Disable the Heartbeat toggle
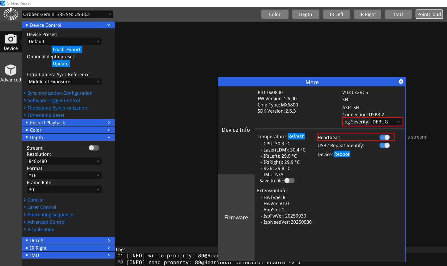The width and height of the screenshot is (447, 266). click(x=384, y=137)
